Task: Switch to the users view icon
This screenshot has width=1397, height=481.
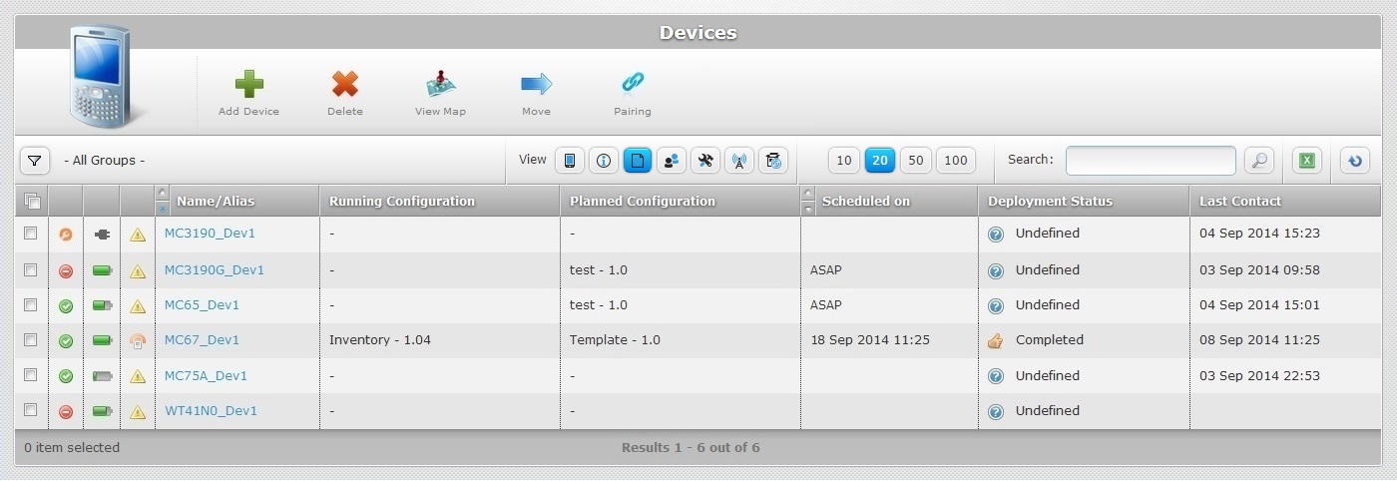Action: click(672, 161)
